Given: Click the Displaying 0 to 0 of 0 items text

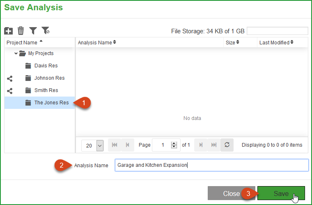Looking at the screenshot, I should click(x=272, y=145).
